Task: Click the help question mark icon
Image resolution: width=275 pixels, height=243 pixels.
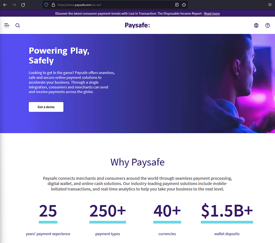Action: [x=267, y=25]
